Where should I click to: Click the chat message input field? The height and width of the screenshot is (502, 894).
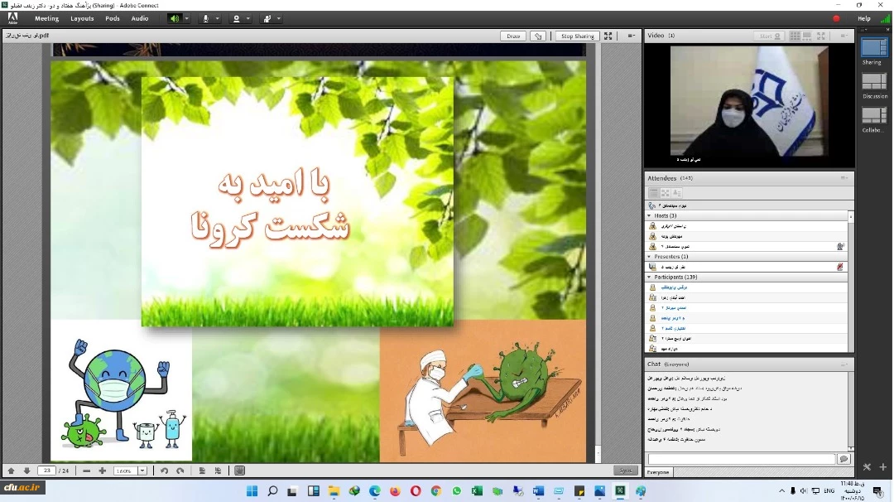pyautogui.click(x=742, y=459)
